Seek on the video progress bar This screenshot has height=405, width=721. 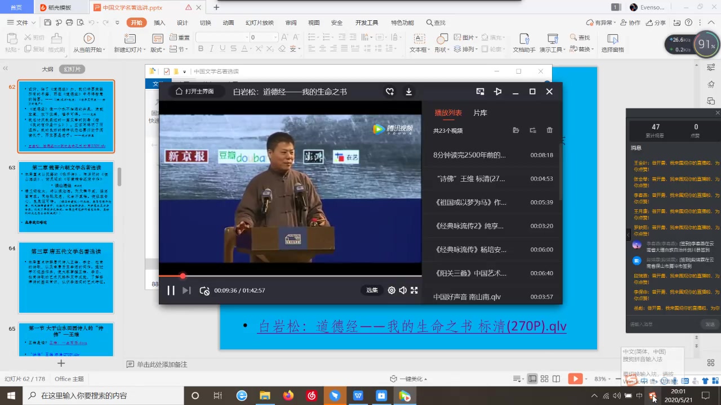(x=290, y=276)
